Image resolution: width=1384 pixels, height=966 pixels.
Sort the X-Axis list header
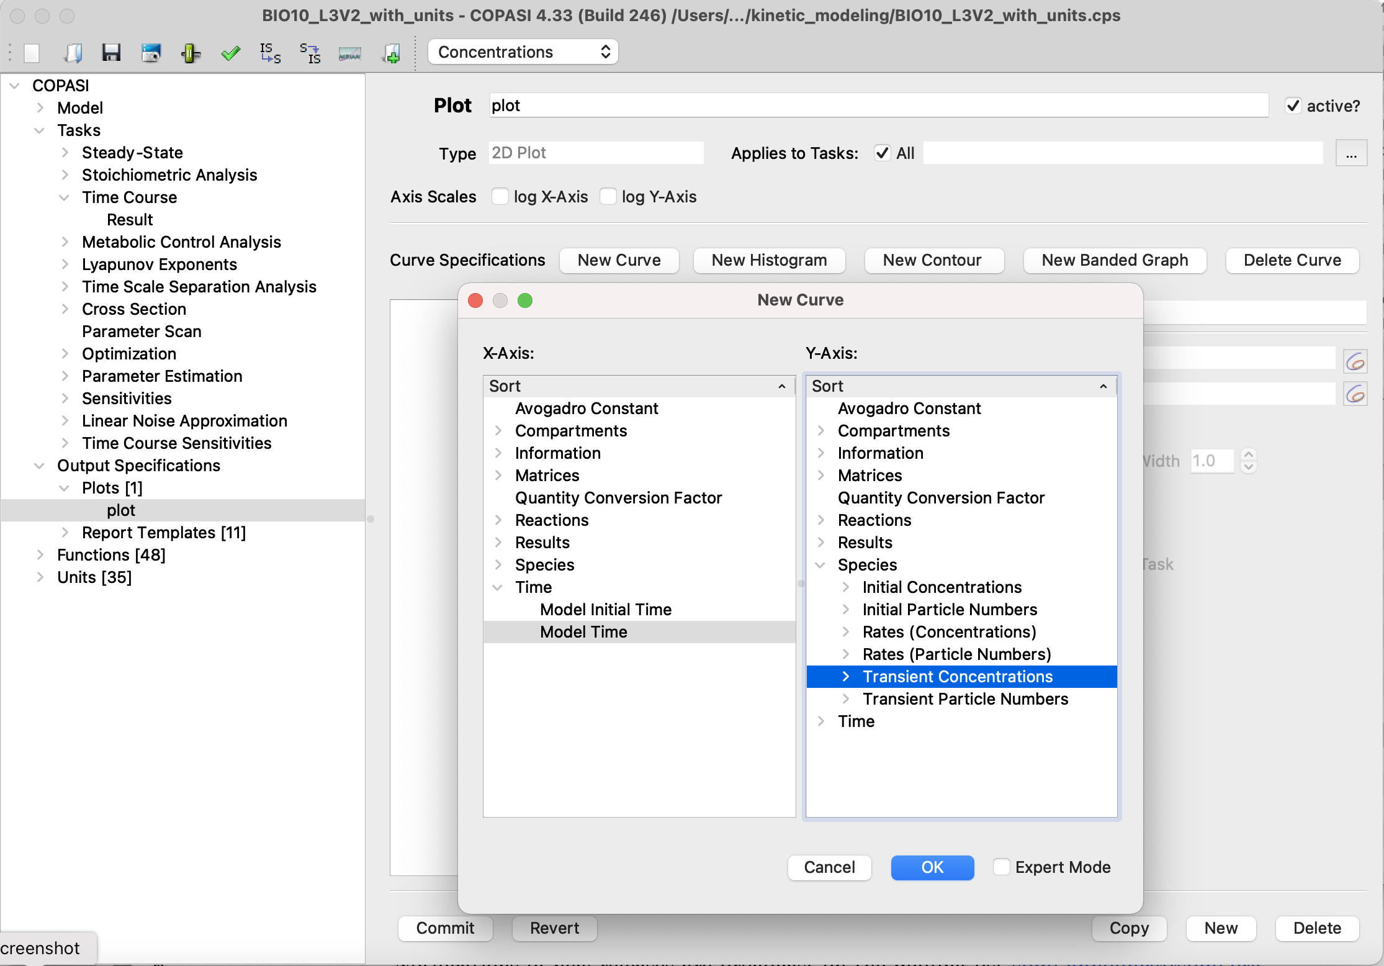(x=639, y=386)
